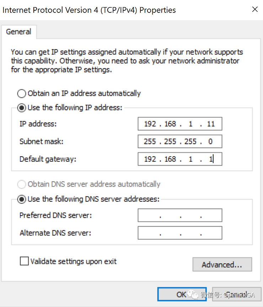Click the Default gateway field
The width and height of the screenshot is (263, 307).
pos(179,159)
